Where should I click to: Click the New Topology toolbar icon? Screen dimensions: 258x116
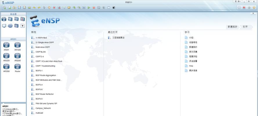[4, 8]
